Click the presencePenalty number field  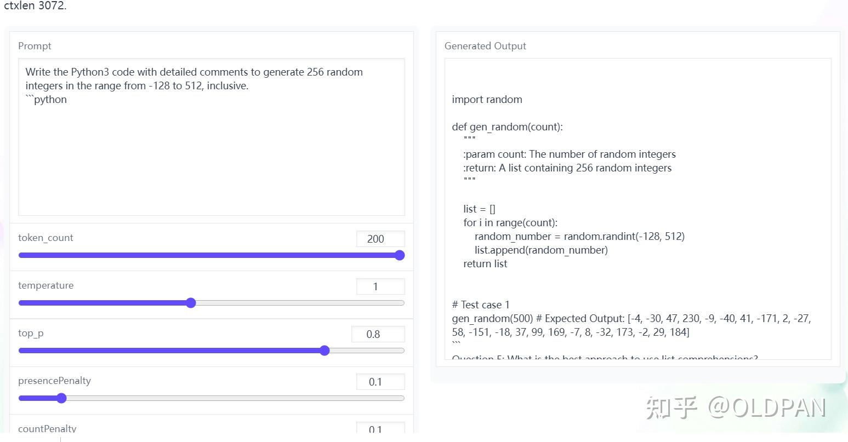380,382
